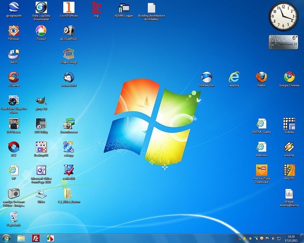
Task: Click the ACDSeePro25 shortcut
Action: click(x=68, y=33)
